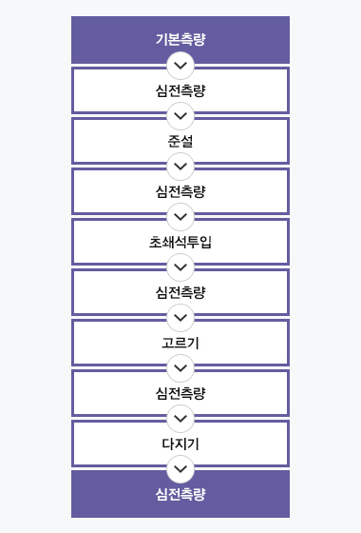The image size is (361, 533).
Task: Click the chevron icon below 준설
Action: (180, 167)
